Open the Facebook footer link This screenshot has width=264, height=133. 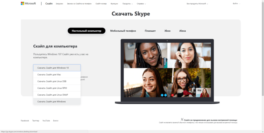click(x=25, y=121)
